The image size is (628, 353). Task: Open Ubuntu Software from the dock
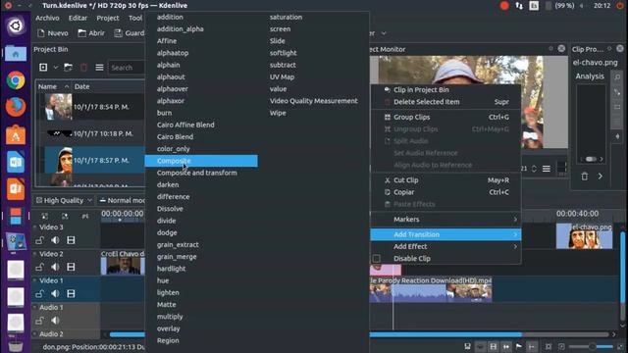pos(16,135)
